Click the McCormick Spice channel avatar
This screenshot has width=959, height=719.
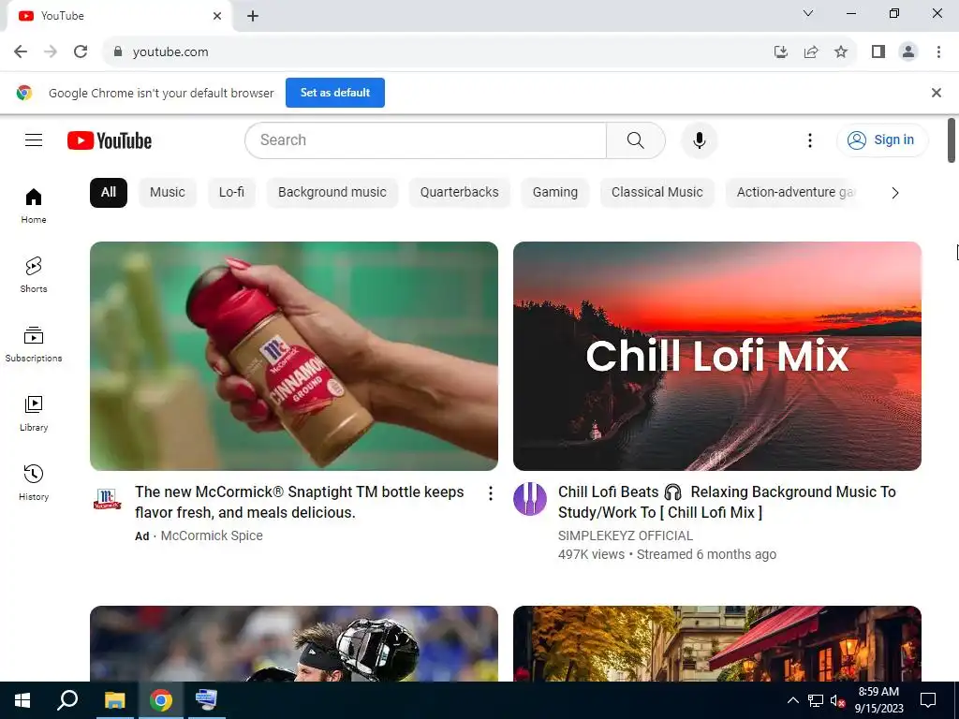pyautogui.click(x=107, y=498)
